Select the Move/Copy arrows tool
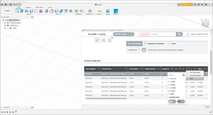Viewport: 213px width, 115px height. pos(71,11)
